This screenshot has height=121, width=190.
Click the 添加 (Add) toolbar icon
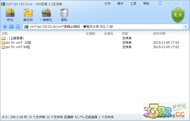[10, 13]
